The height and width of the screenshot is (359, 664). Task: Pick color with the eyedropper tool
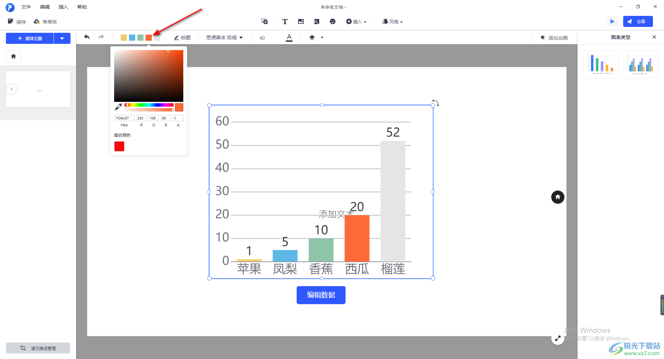tap(119, 106)
